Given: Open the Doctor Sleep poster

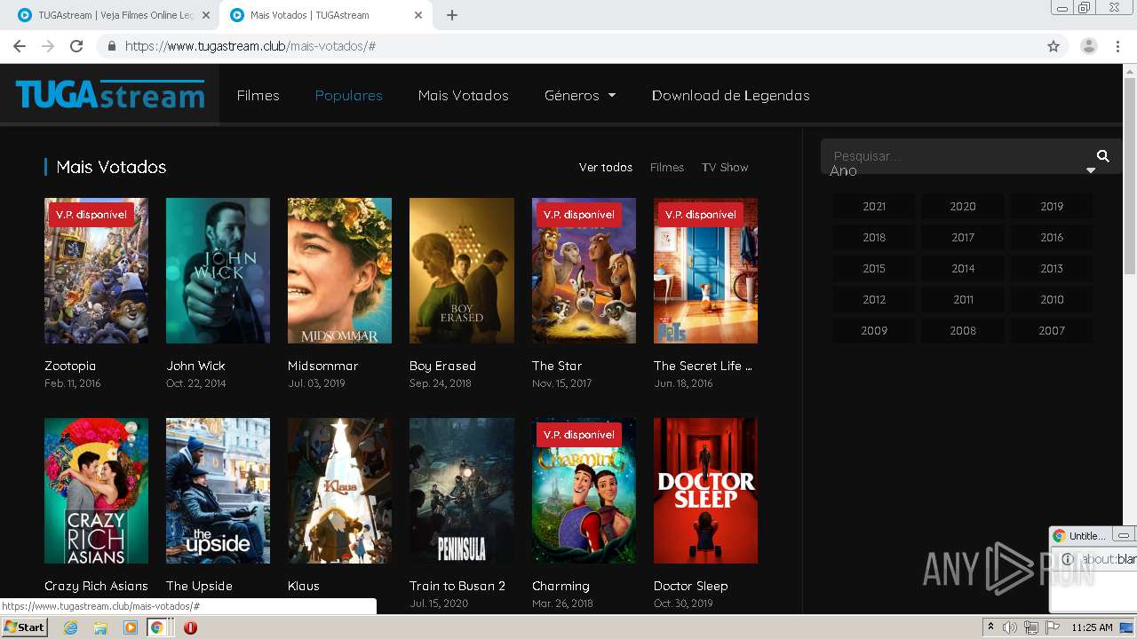Looking at the screenshot, I should (x=705, y=491).
